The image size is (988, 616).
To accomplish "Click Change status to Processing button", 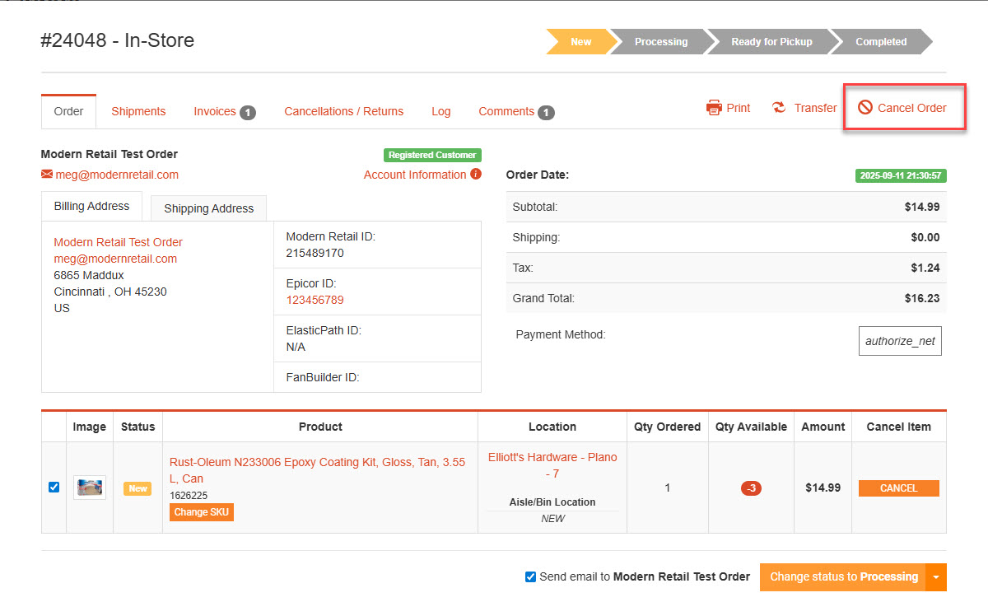I will [x=844, y=577].
